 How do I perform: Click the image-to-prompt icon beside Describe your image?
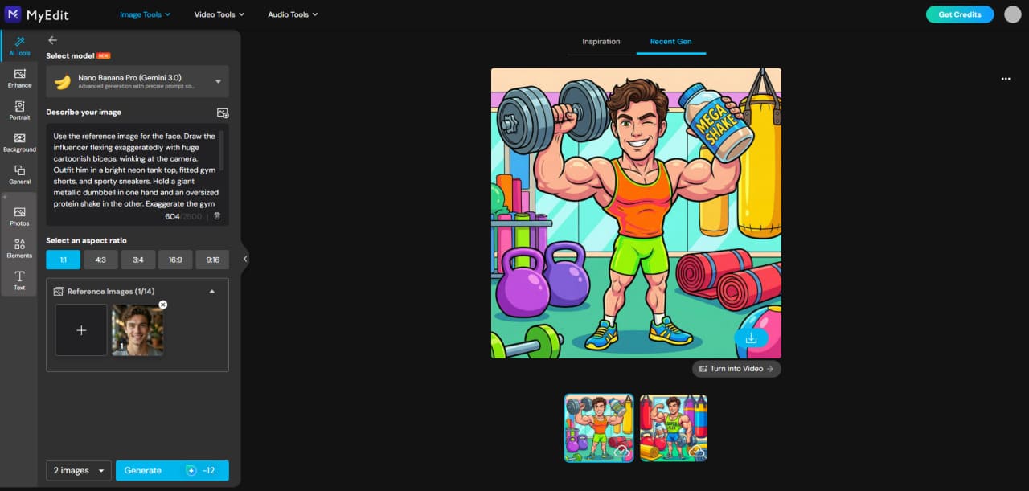point(223,113)
